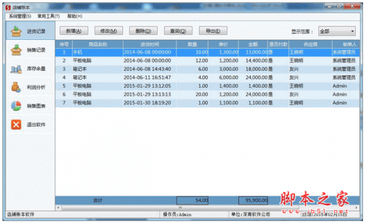Viewport: 366px width, 224px height.
Task: Sort by the 序号 column header
Action: tap(64, 44)
